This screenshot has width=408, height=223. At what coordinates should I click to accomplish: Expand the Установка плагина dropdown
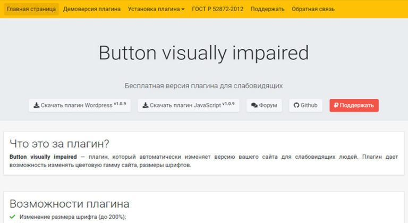[x=156, y=9]
